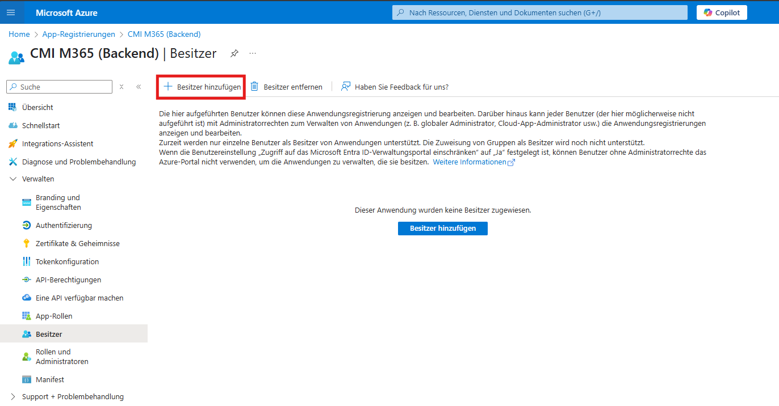
Task: Pin the Besitzer page with pushpin icon
Action: pos(234,53)
